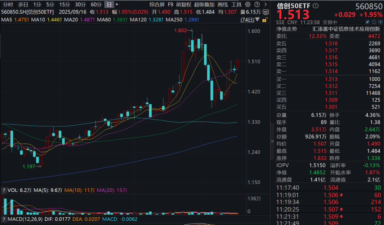This screenshot has width=384, height=225.
Task: Open the 综合屏 composite screen
Action: pos(157,5)
